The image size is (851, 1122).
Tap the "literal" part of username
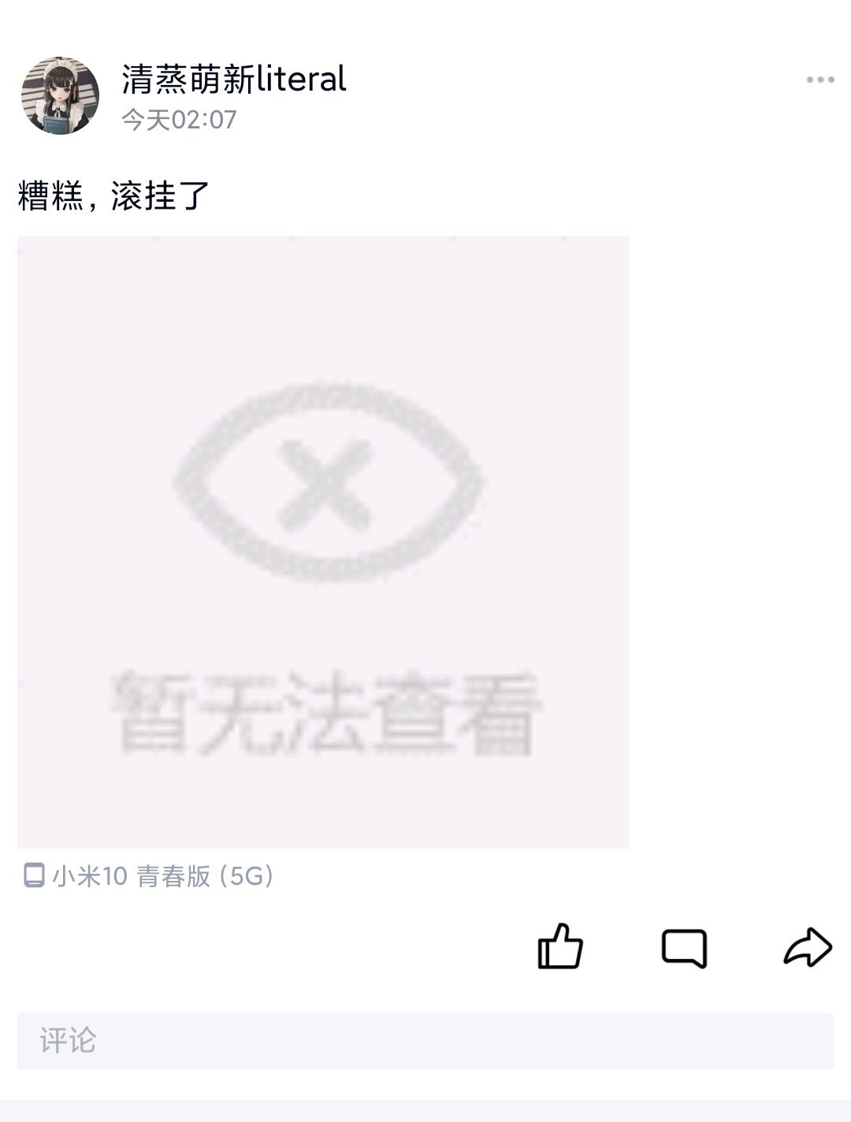click(x=302, y=79)
